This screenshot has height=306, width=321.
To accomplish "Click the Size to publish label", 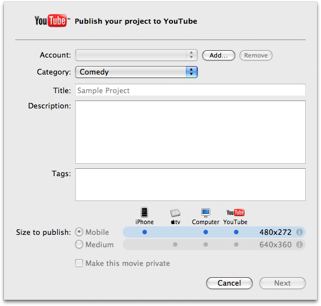I will click(44, 233).
